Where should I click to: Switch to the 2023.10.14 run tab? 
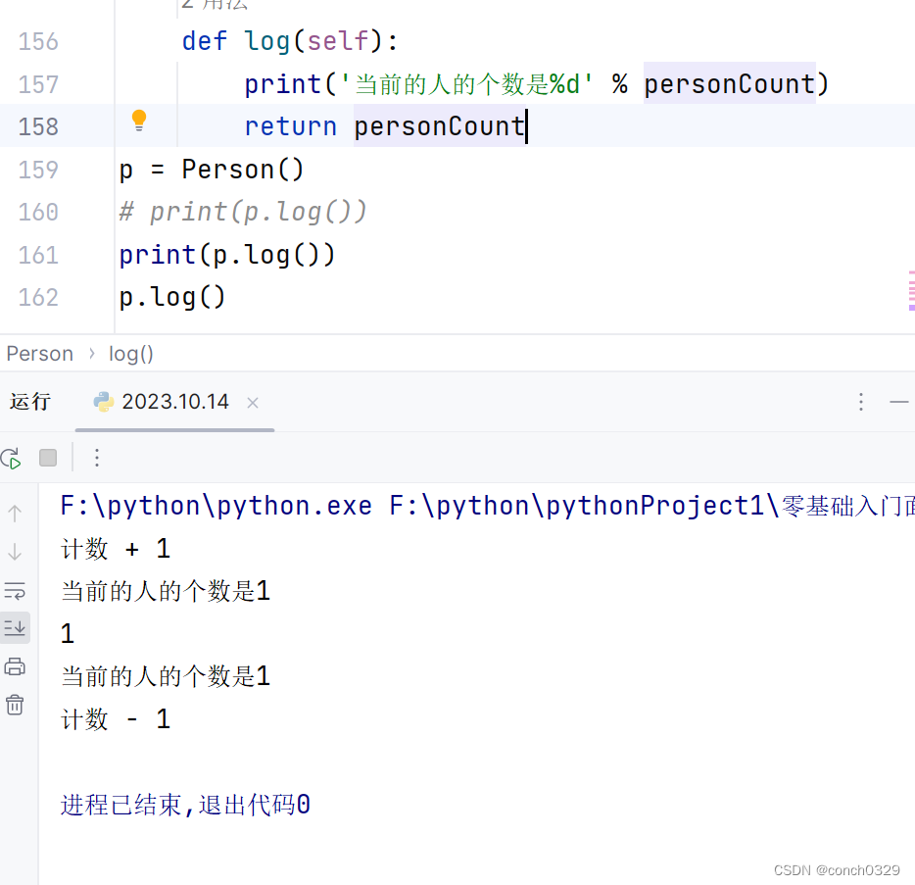click(x=174, y=401)
